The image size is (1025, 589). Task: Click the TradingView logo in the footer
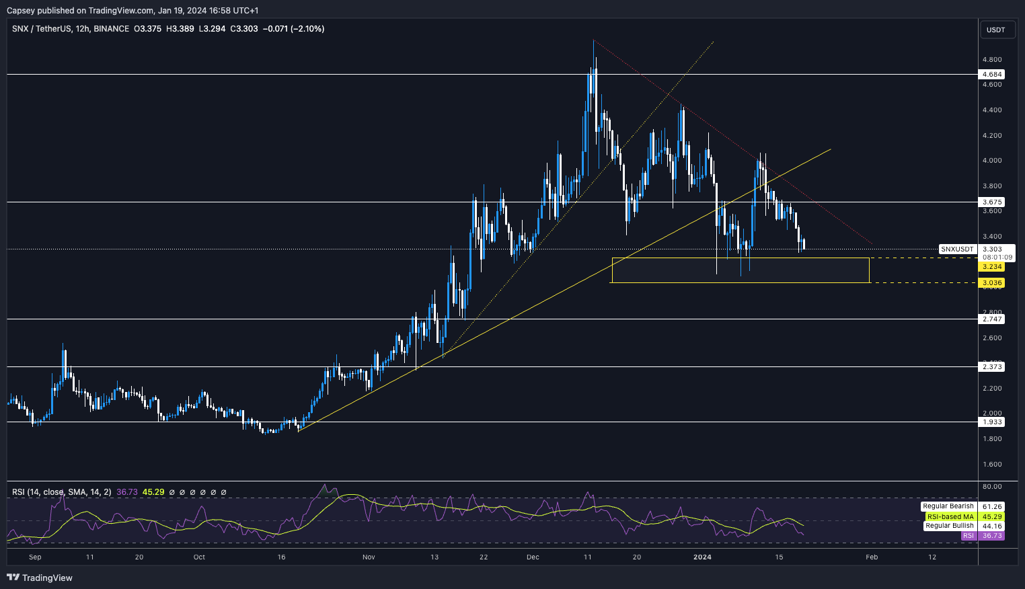point(40,578)
